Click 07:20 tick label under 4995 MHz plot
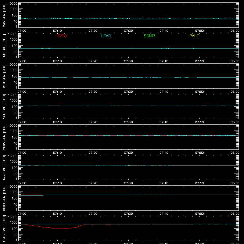Viewport: 244px width, 244px height. click(x=93, y=183)
